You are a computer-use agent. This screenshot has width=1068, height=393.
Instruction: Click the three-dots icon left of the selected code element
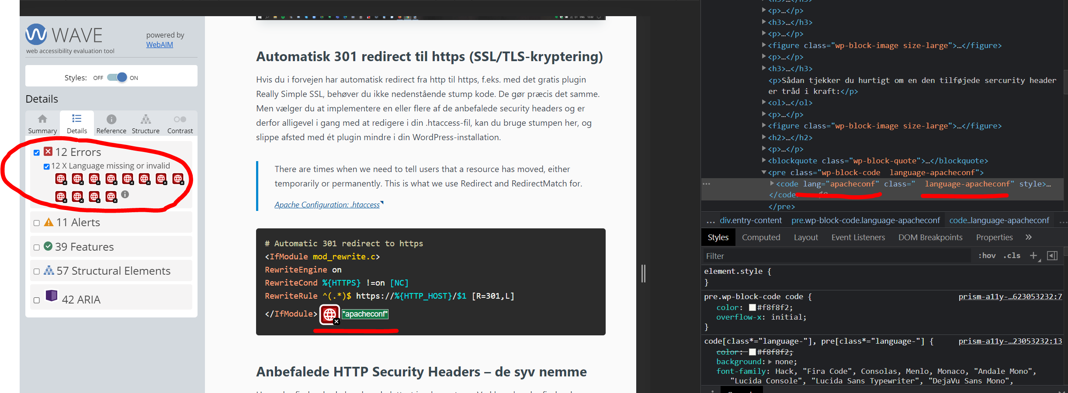(707, 184)
